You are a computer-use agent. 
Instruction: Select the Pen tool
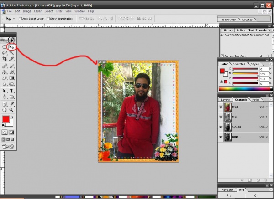[5, 97]
